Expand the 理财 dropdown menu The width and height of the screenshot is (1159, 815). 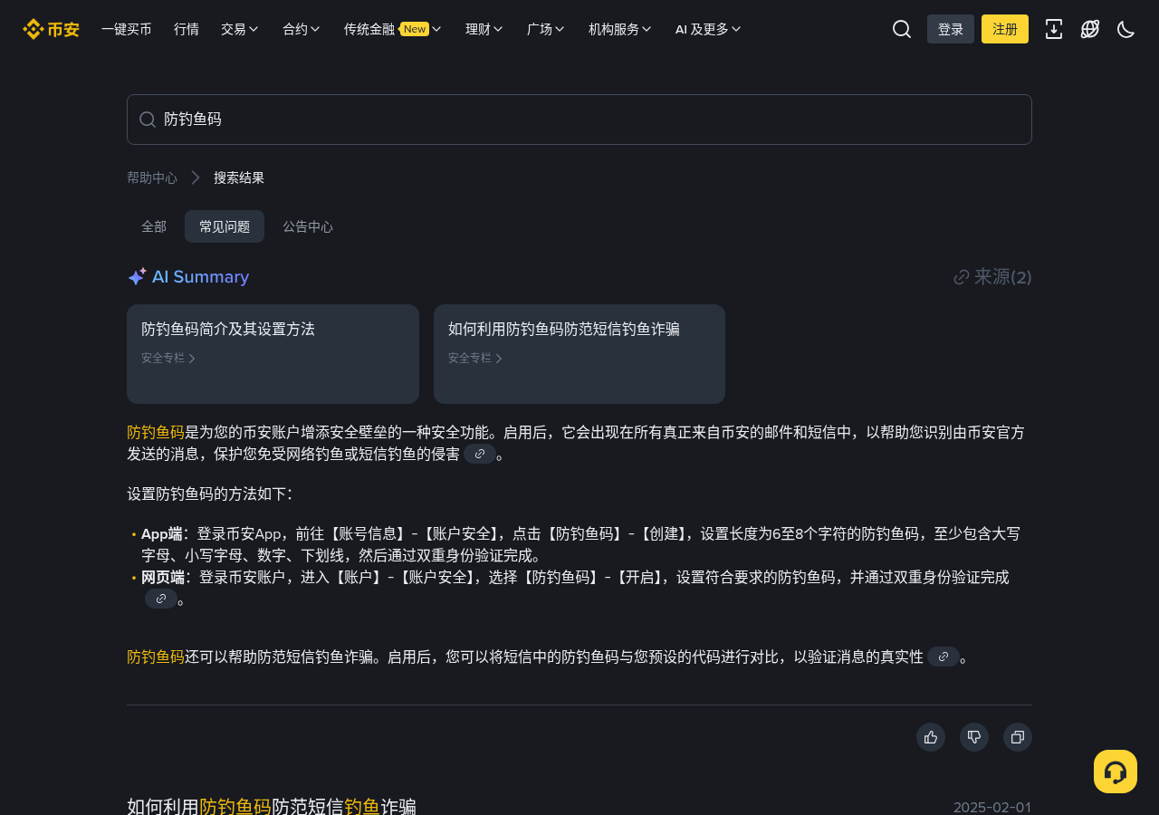pos(484,29)
